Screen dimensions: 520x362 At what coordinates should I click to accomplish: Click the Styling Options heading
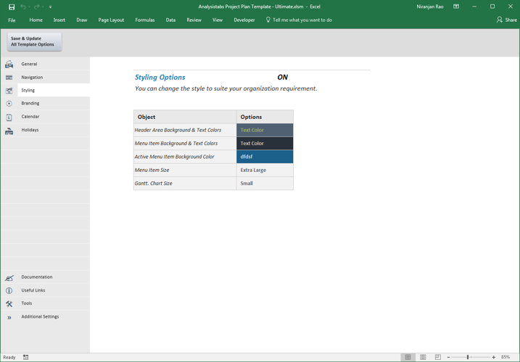[160, 78]
